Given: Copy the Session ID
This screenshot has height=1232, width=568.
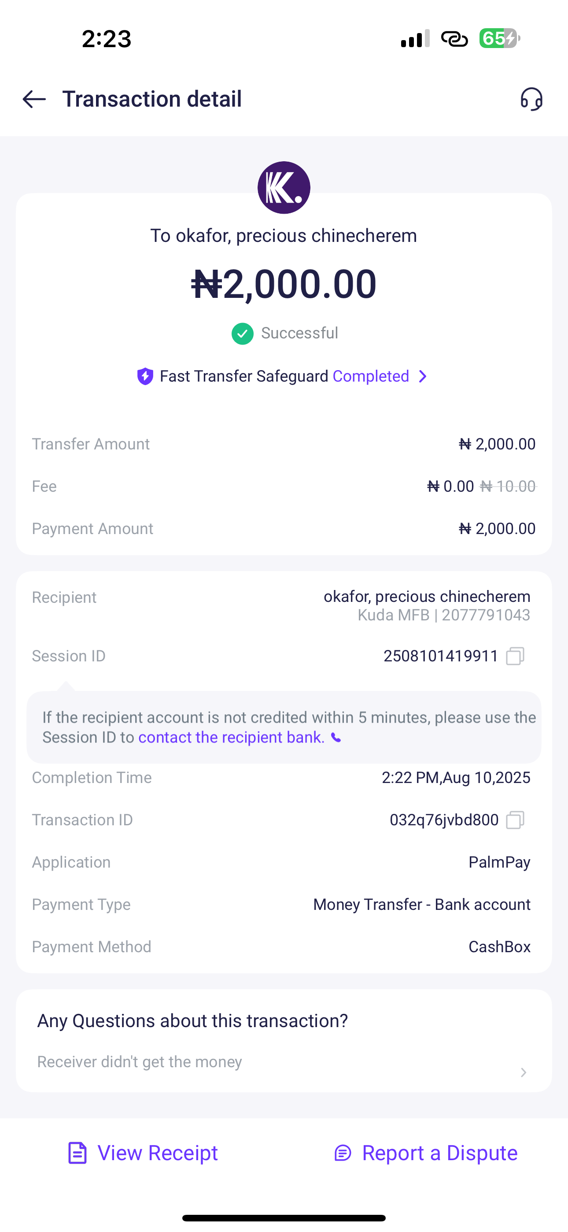Looking at the screenshot, I should (x=515, y=656).
